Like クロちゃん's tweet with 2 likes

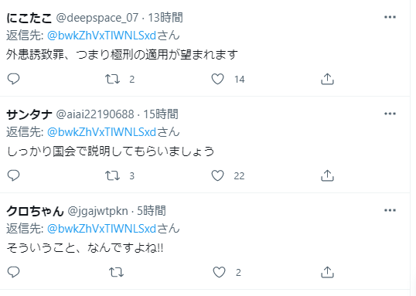(219, 272)
